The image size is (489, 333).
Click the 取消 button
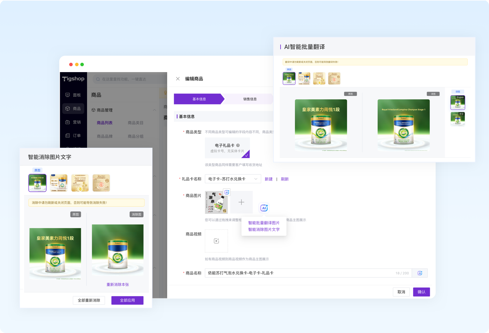[401, 292]
